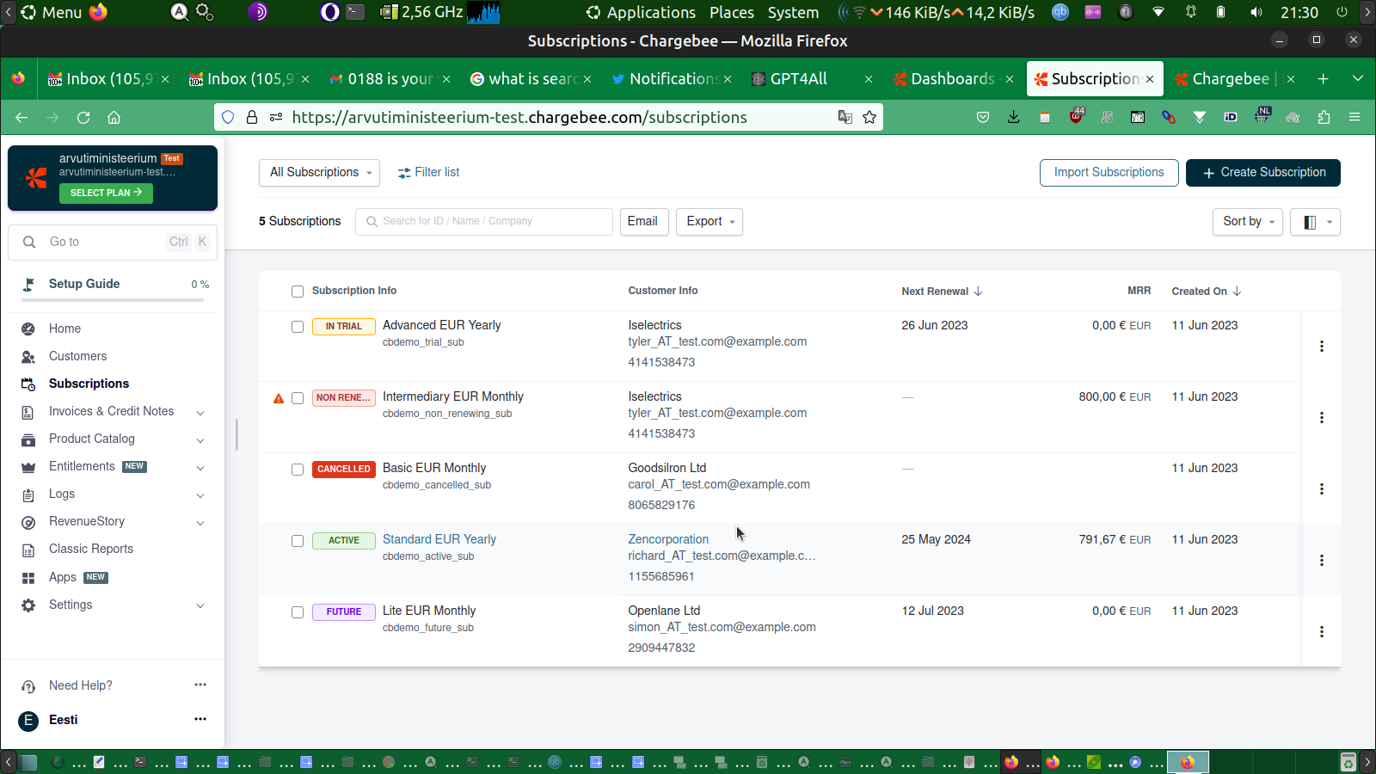The height and width of the screenshot is (774, 1376).
Task: Switch to the GPT4All browser tab
Action: click(x=811, y=79)
